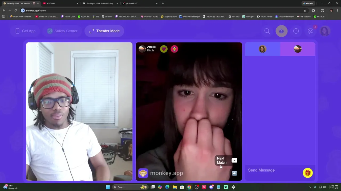Close the YouTube tab
The height and width of the screenshot is (191, 341).
click(78, 3)
